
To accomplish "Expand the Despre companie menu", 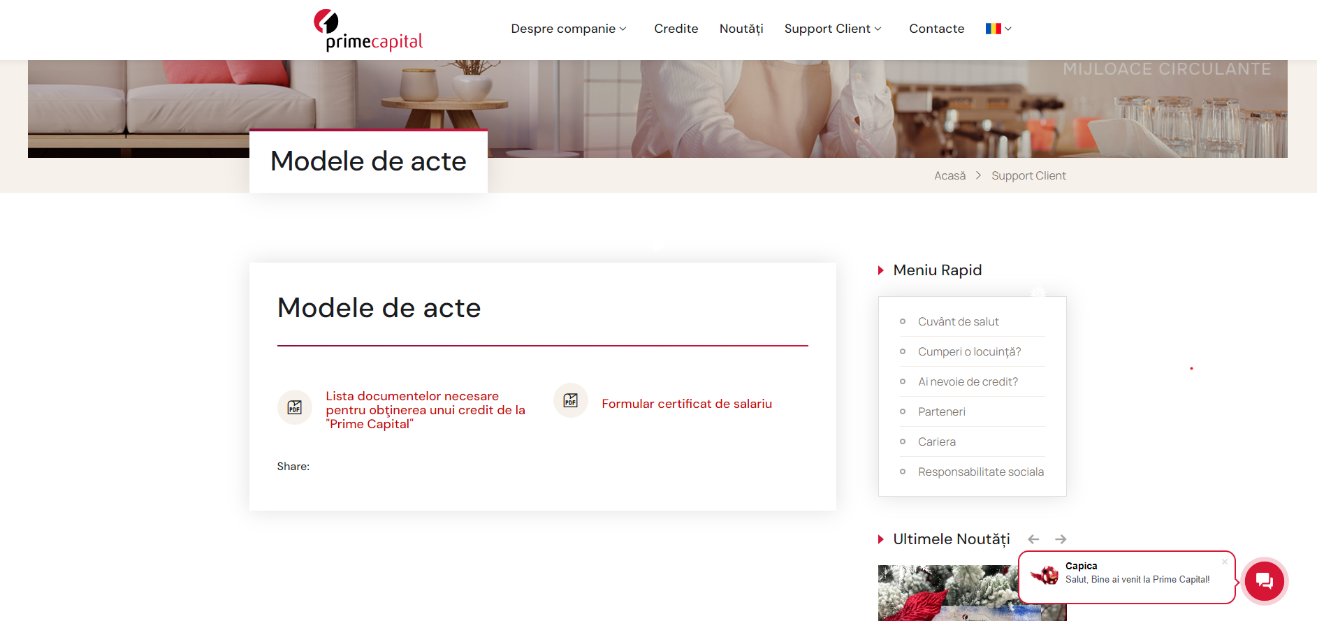I will tap(569, 29).
